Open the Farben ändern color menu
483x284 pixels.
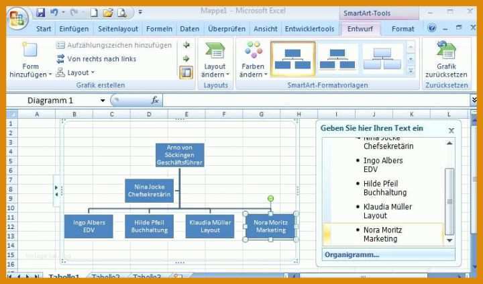tap(253, 60)
